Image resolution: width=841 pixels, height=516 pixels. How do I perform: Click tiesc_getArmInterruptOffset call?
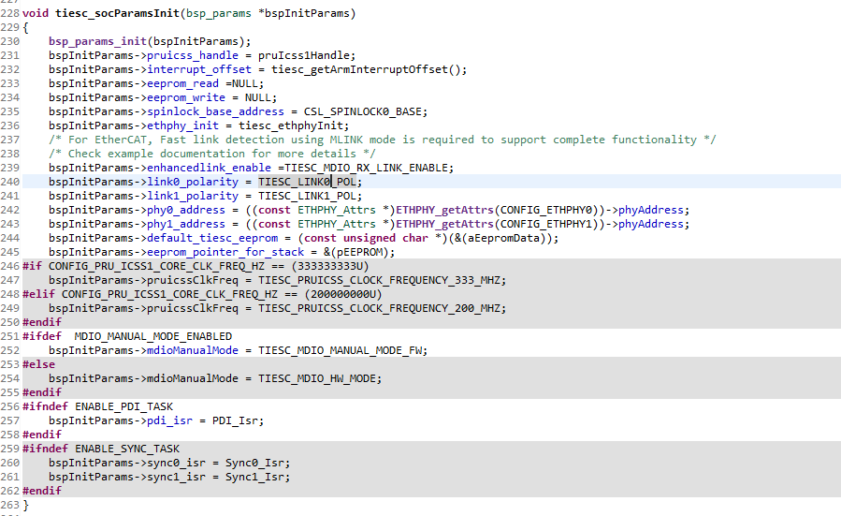(359, 69)
